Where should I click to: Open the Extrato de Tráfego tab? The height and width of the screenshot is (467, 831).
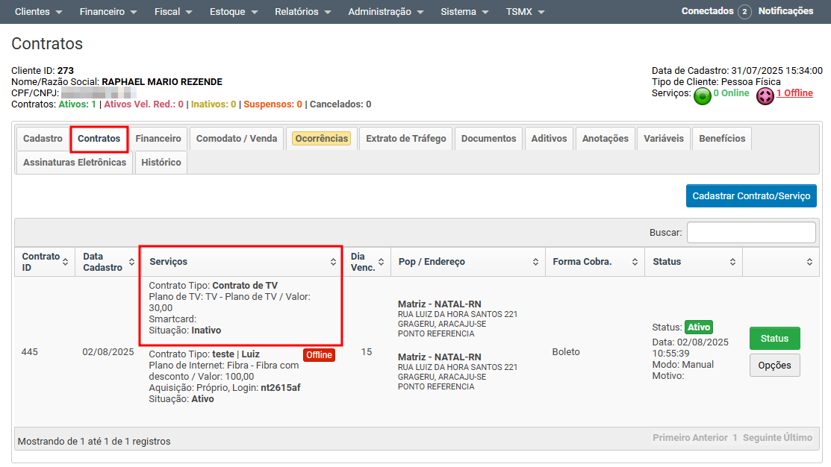[405, 139]
